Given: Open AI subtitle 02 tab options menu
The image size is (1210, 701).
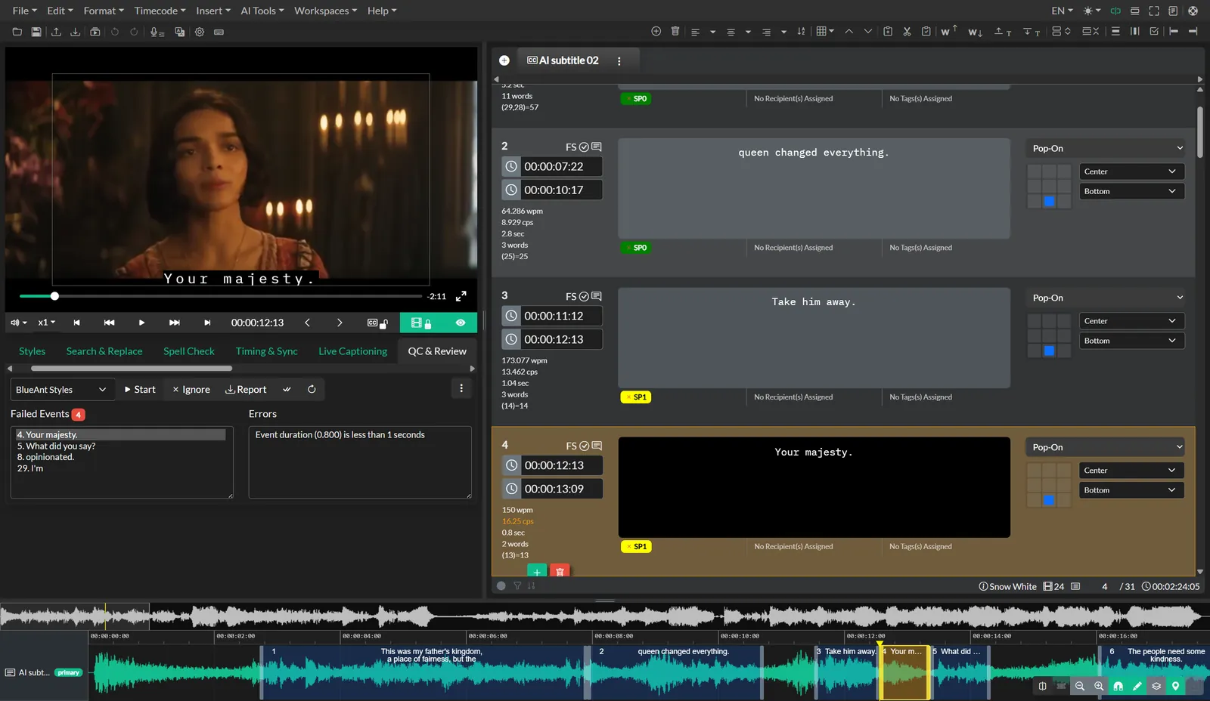Looking at the screenshot, I should click(x=619, y=60).
